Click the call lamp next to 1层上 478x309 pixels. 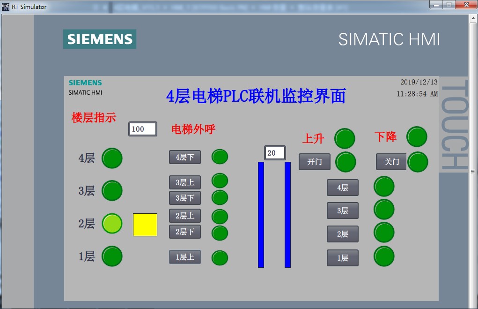coord(220,257)
